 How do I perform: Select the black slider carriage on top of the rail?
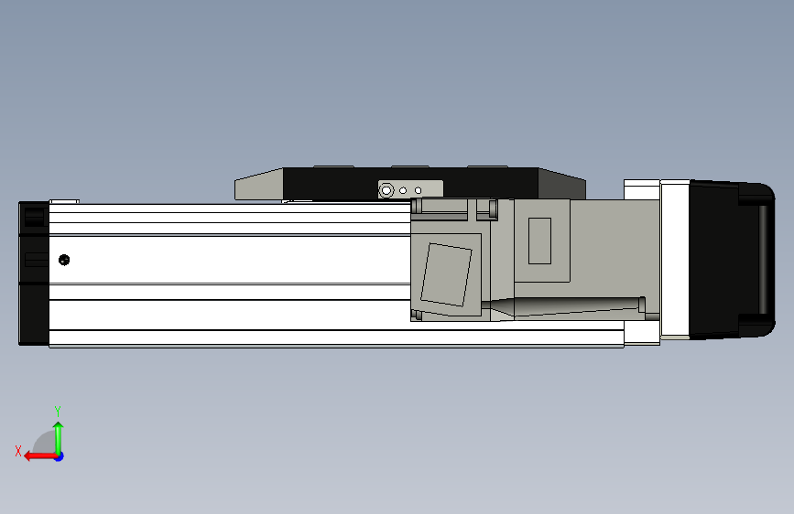tap(410, 183)
